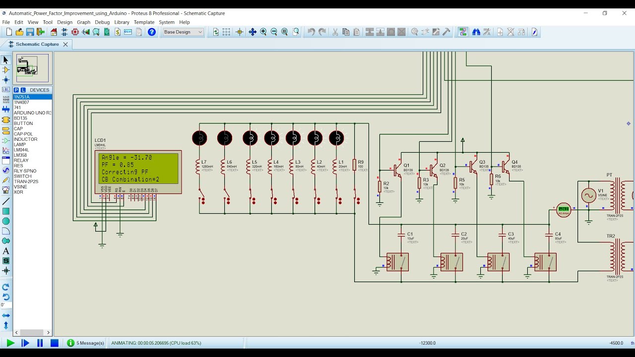Toggle the switch under inductor L1

click(x=338, y=196)
